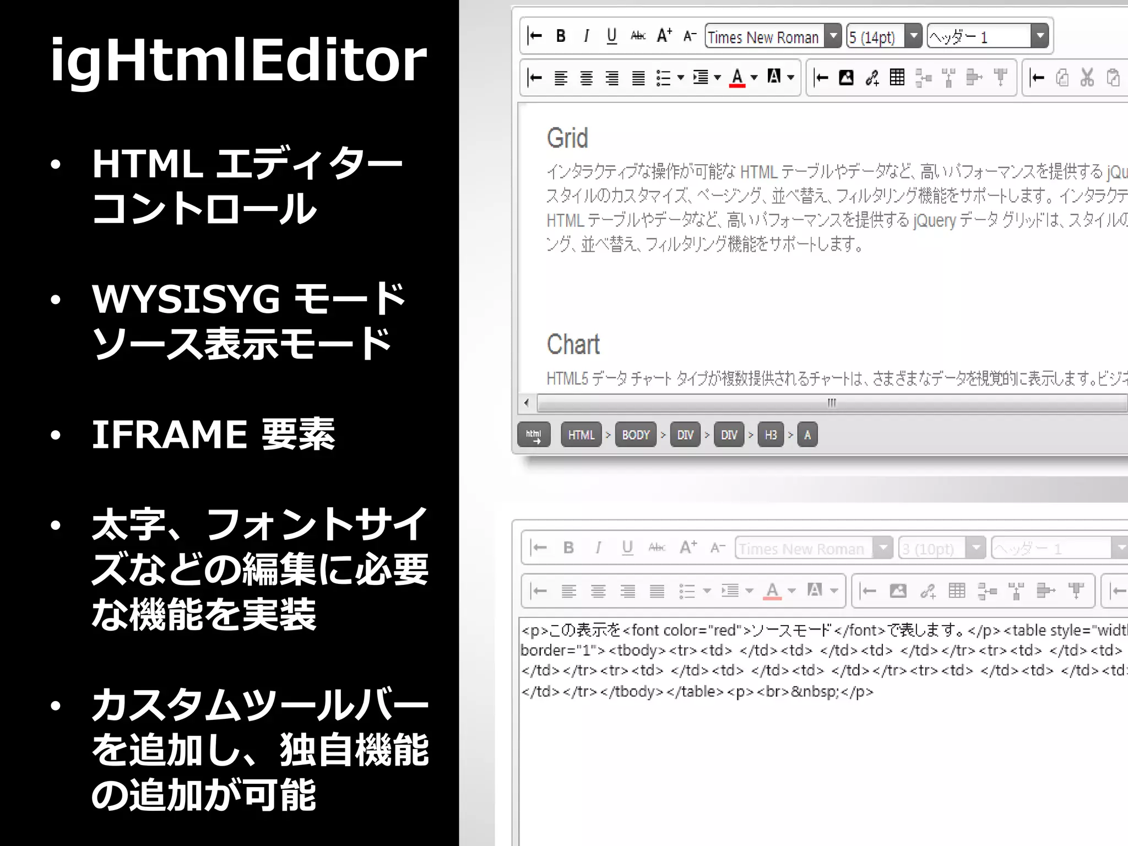Click the insert table icon in bottom editor
1128x846 pixels.
pyautogui.click(x=957, y=592)
